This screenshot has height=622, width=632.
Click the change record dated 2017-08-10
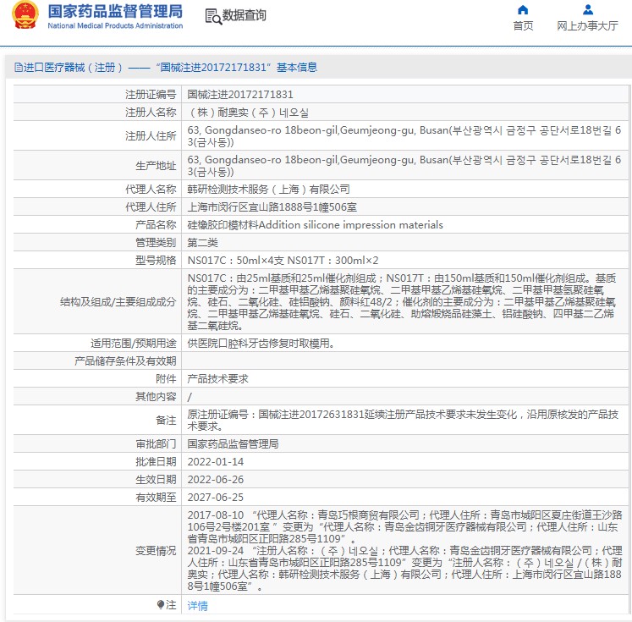click(404, 527)
